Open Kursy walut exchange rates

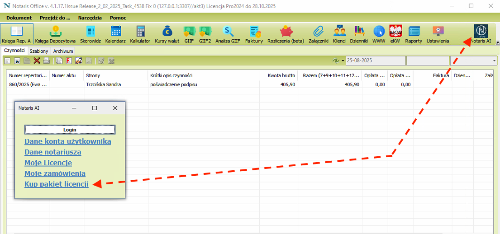pos(167,34)
